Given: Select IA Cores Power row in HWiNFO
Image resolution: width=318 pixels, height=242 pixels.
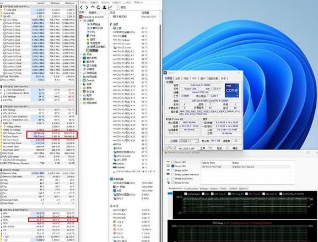Looking at the screenshot, I should pyautogui.click(x=38, y=136).
